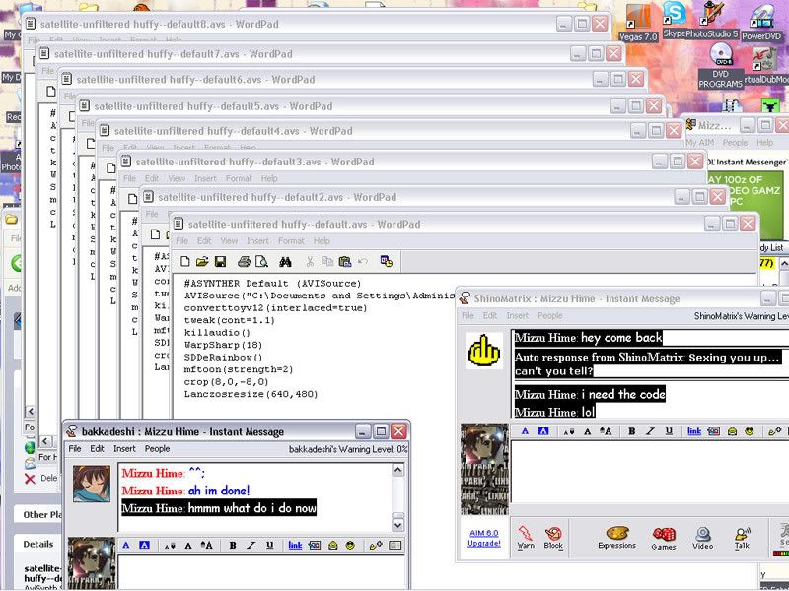
Task: Click Print Preview icon in default.avs WordPad
Action: pyautogui.click(x=261, y=262)
